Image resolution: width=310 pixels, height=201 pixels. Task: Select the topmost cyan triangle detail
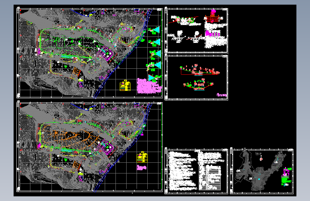coord(157,30)
